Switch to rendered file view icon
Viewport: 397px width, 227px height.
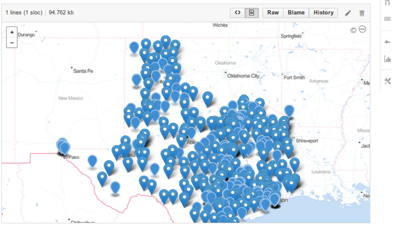(252, 13)
